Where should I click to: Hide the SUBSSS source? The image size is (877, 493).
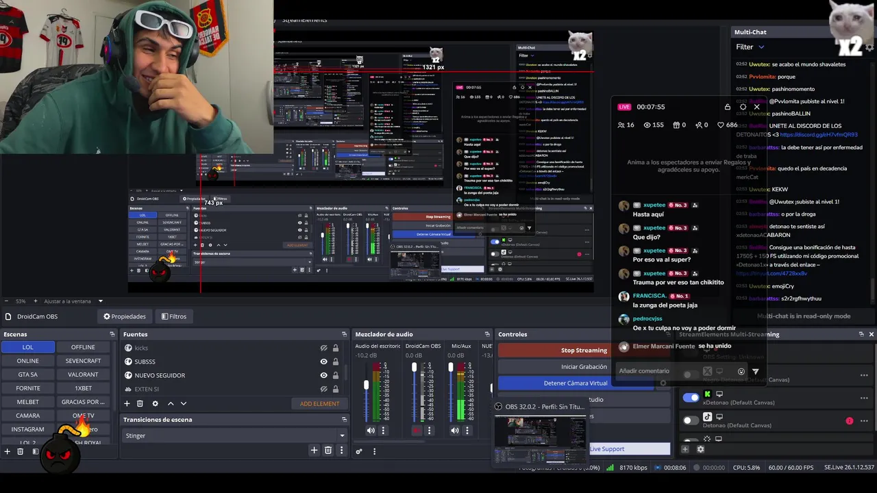(x=323, y=362)
